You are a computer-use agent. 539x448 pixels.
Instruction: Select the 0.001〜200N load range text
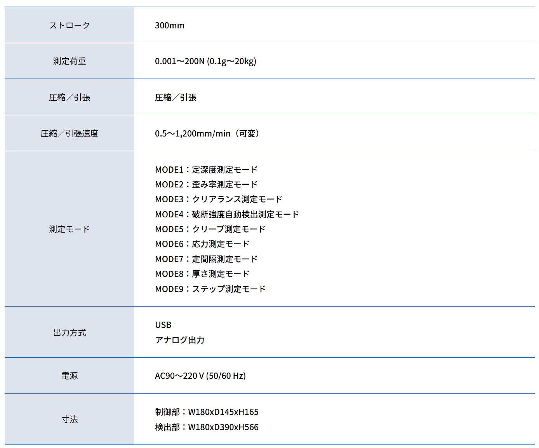click(206, 61)
